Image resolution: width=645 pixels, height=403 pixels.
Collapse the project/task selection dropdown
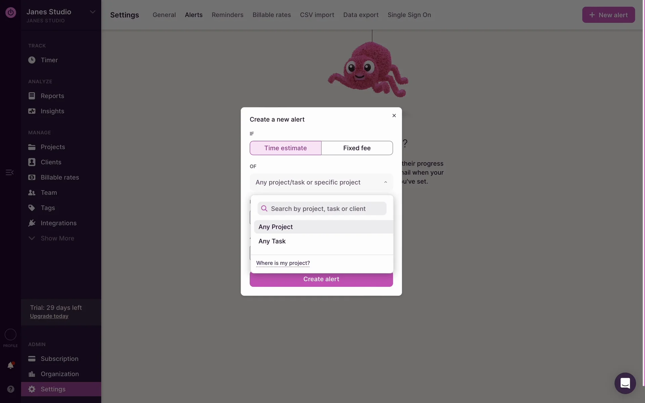click(x=385, y=182)
